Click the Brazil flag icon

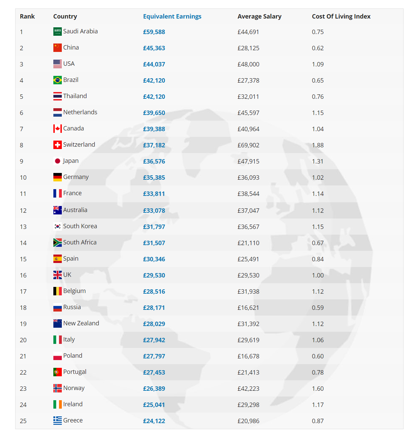click(57, 80)
